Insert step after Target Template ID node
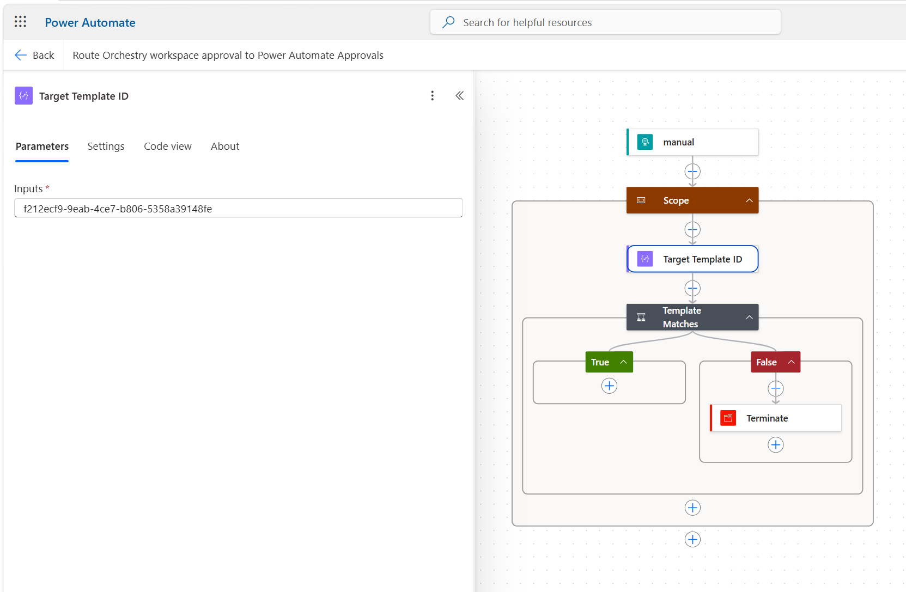This screenshot has height=592, width=906. (x=692, y=288)
